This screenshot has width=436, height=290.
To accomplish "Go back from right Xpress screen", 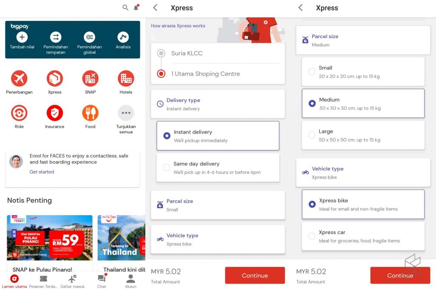I will (x=301, y=8).
